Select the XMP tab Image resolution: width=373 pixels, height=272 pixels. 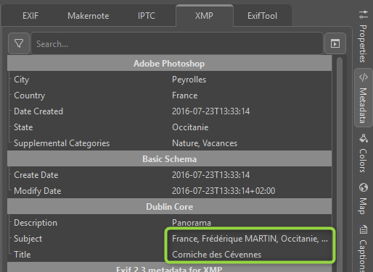pos(205,16)
